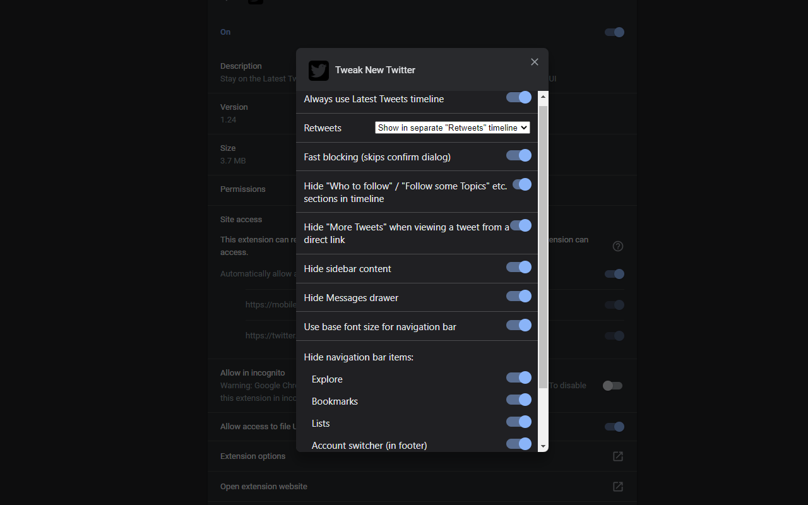The image size is (808, 505).
Task: Click "Hide Messages drawer" label
Action: tap(351, 298)
